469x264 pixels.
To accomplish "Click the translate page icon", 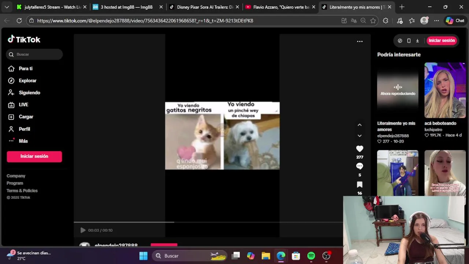I will click(x=354, y=21).
